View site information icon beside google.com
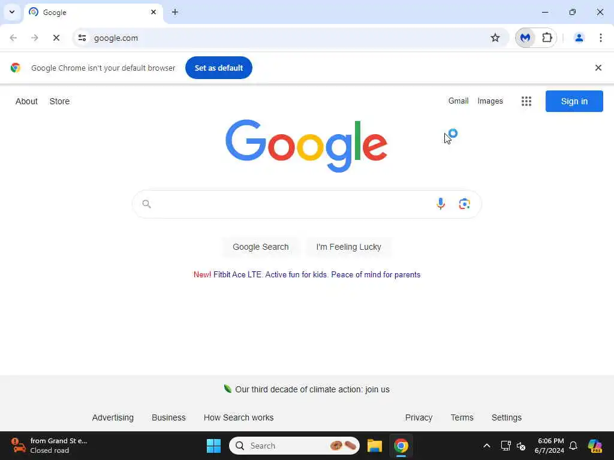This screenshot has width=614, height=460. pos(82,38)
